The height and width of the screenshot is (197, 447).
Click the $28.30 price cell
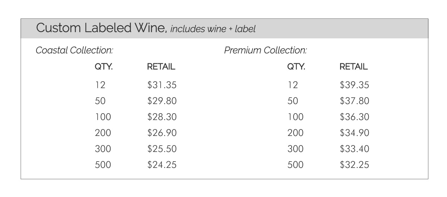(x=162, y=117)
